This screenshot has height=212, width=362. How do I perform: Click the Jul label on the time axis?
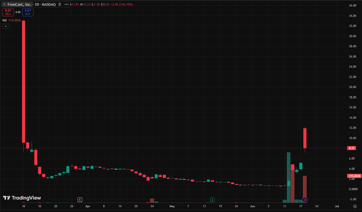[337, 206]
